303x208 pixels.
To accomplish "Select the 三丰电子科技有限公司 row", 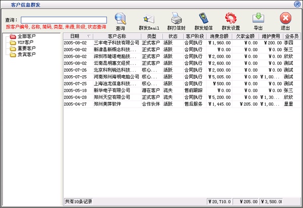I will coord(116,43).
